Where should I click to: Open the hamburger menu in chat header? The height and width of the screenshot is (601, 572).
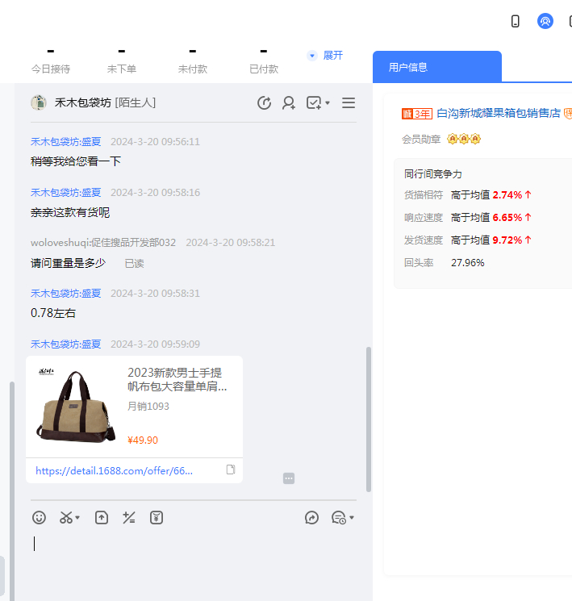click(349, 102)
